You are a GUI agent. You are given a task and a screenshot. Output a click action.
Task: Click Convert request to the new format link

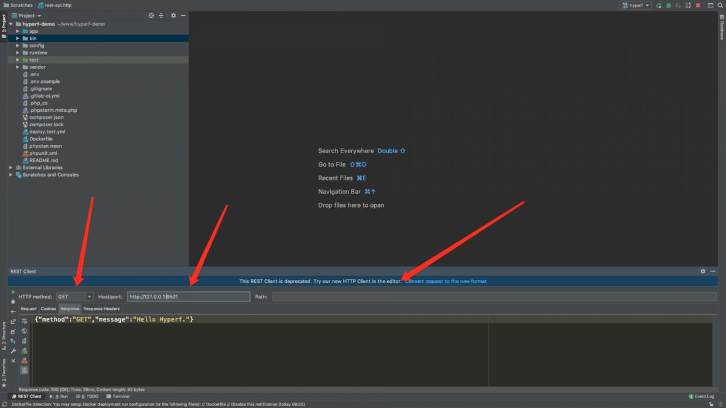click(x=446, y=281)
